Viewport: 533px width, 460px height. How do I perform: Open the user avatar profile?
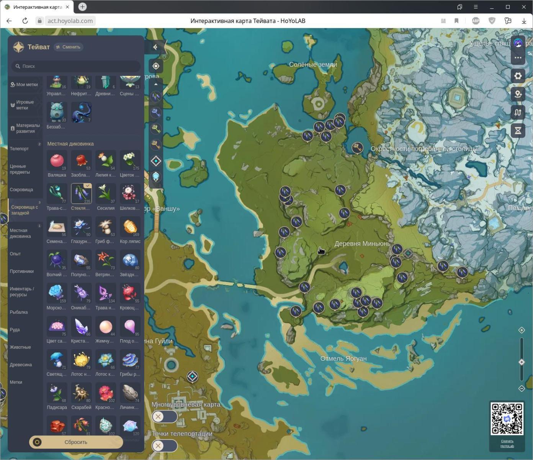tap(518, 43)
